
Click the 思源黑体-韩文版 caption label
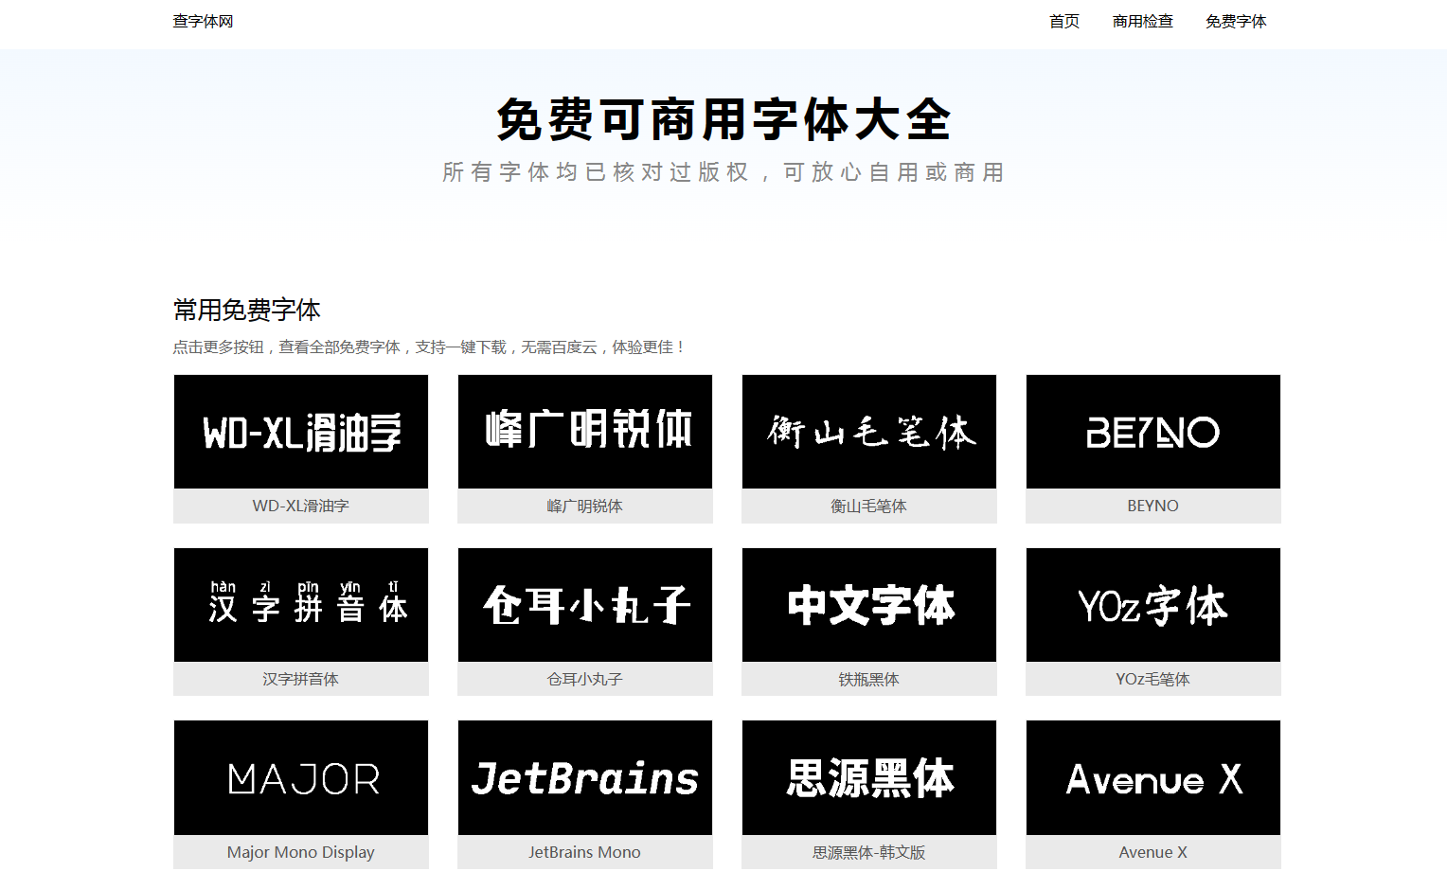[869, 853]
